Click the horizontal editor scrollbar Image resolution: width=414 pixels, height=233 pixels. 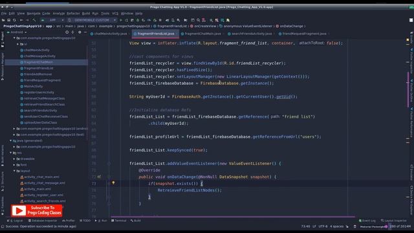(x=232, y=217)
